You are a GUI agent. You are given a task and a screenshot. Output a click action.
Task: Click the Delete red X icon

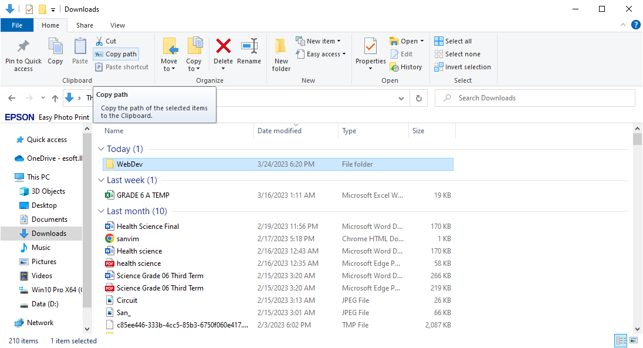tap(223, 46)
